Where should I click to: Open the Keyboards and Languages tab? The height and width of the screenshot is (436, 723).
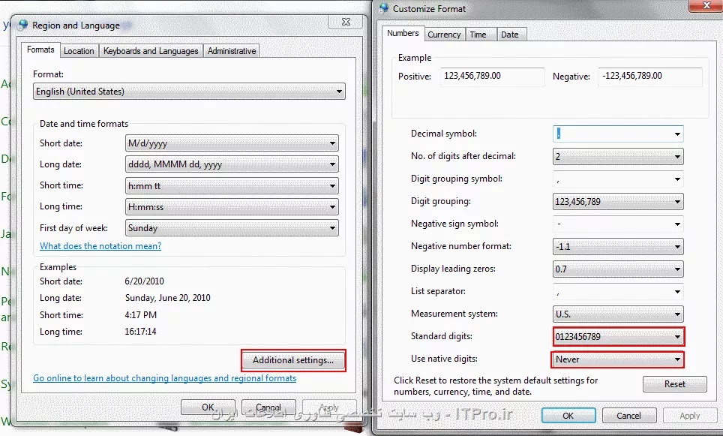(151, 51)
